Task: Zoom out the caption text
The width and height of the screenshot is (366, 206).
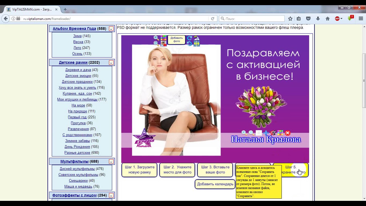Action: click(x=251, y=133)
